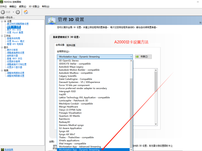Open 设置 Mosaic 模式 task
Viewport: 202px width, 151px height.
pyautogui.click(x=16, y=41)
